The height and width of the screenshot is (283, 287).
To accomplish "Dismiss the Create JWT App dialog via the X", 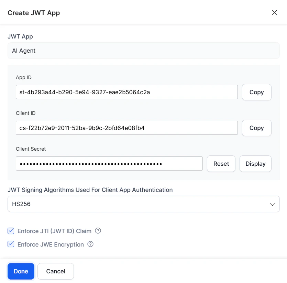I will tap(274, 13).
